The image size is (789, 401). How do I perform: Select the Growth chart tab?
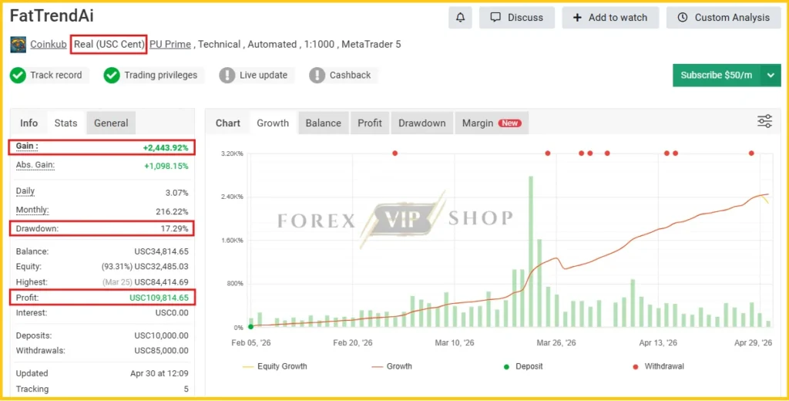(x=273, y=123)
